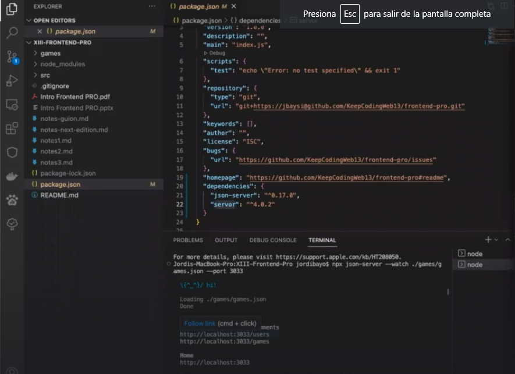Open the paw icon view in activity bar
This screenshot has width=515, height=374.
pyautogui.click(x=12, y=200)
